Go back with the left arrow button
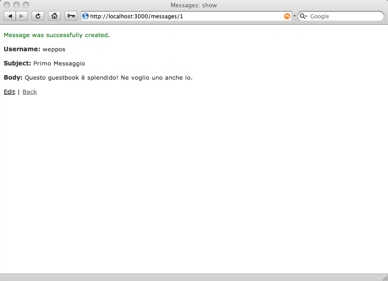 pyautogui.click(x=10, y=16)
